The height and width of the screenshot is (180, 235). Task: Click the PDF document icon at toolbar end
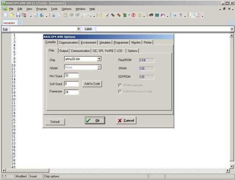pos(198,15)
